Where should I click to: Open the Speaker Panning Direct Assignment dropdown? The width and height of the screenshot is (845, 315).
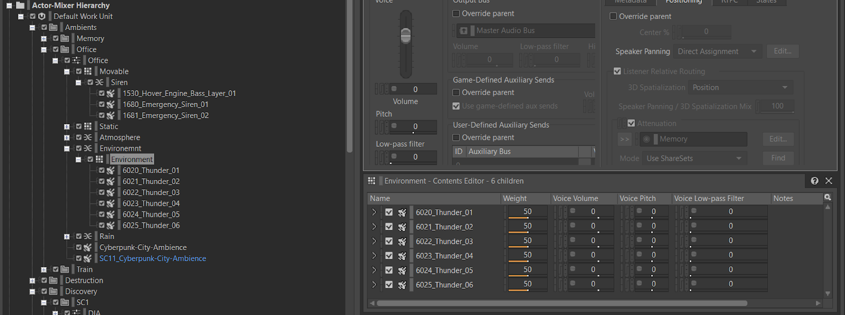[x=718, y=51]
